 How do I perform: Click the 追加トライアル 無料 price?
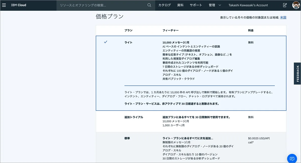251,117
